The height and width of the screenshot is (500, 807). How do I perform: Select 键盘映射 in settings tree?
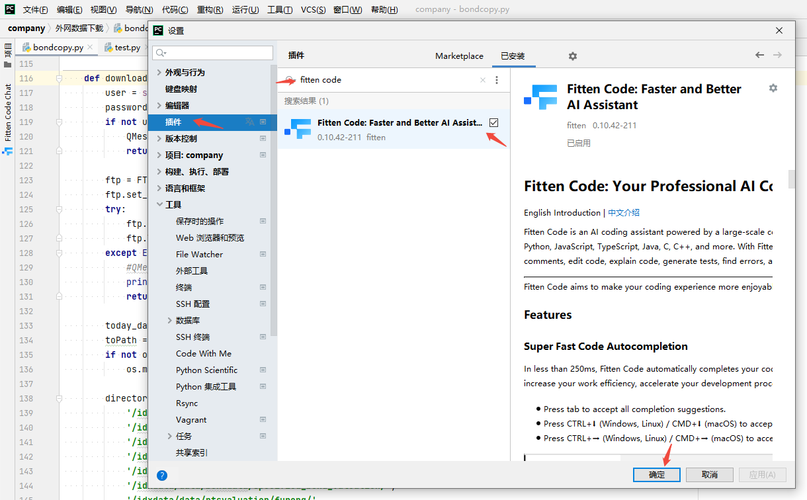point(181,89)
